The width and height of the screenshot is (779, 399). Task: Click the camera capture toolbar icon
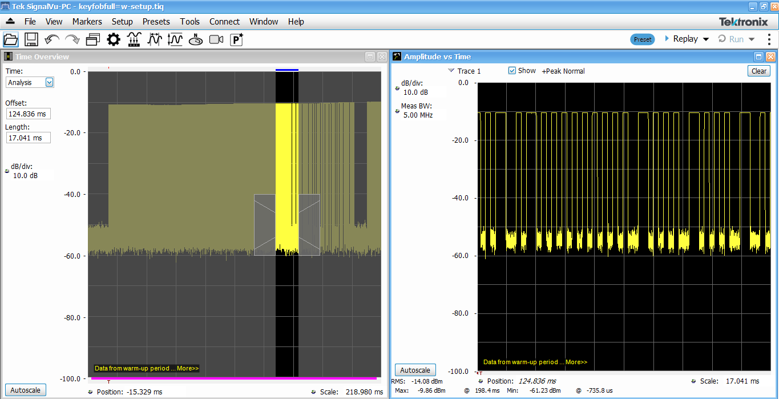(x=215, y=39)
